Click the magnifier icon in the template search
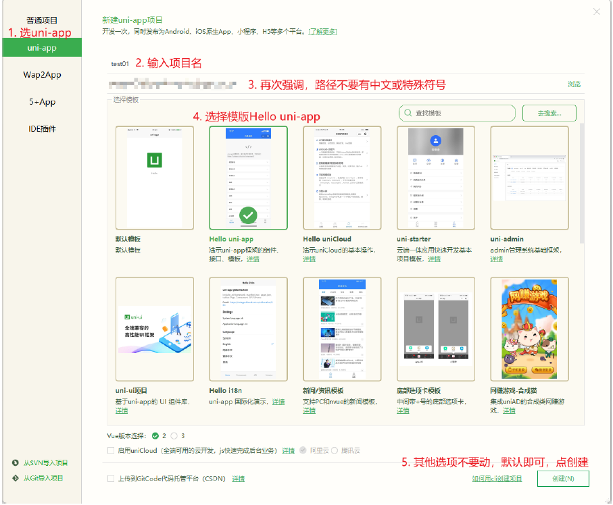The height and width of the screenshot is (505, 613). (x=408, y=113)
